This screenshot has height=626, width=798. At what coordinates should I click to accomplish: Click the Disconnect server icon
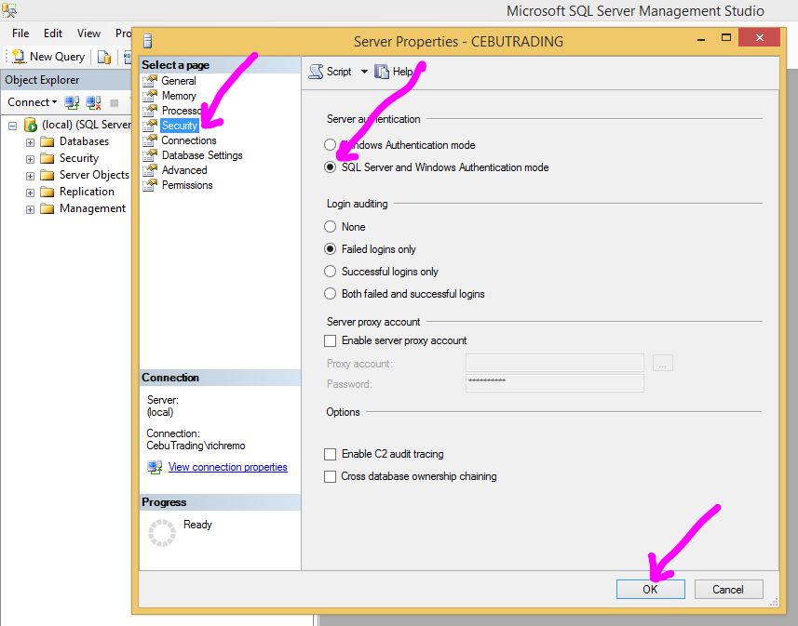pyautogui.click(x=93, y=102)
